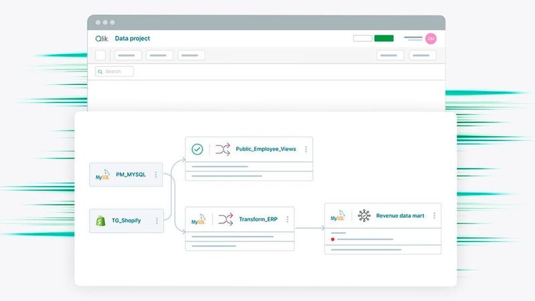Open the Public_Employee_Views options menu
Screen dimensions: 535x301
306,149
